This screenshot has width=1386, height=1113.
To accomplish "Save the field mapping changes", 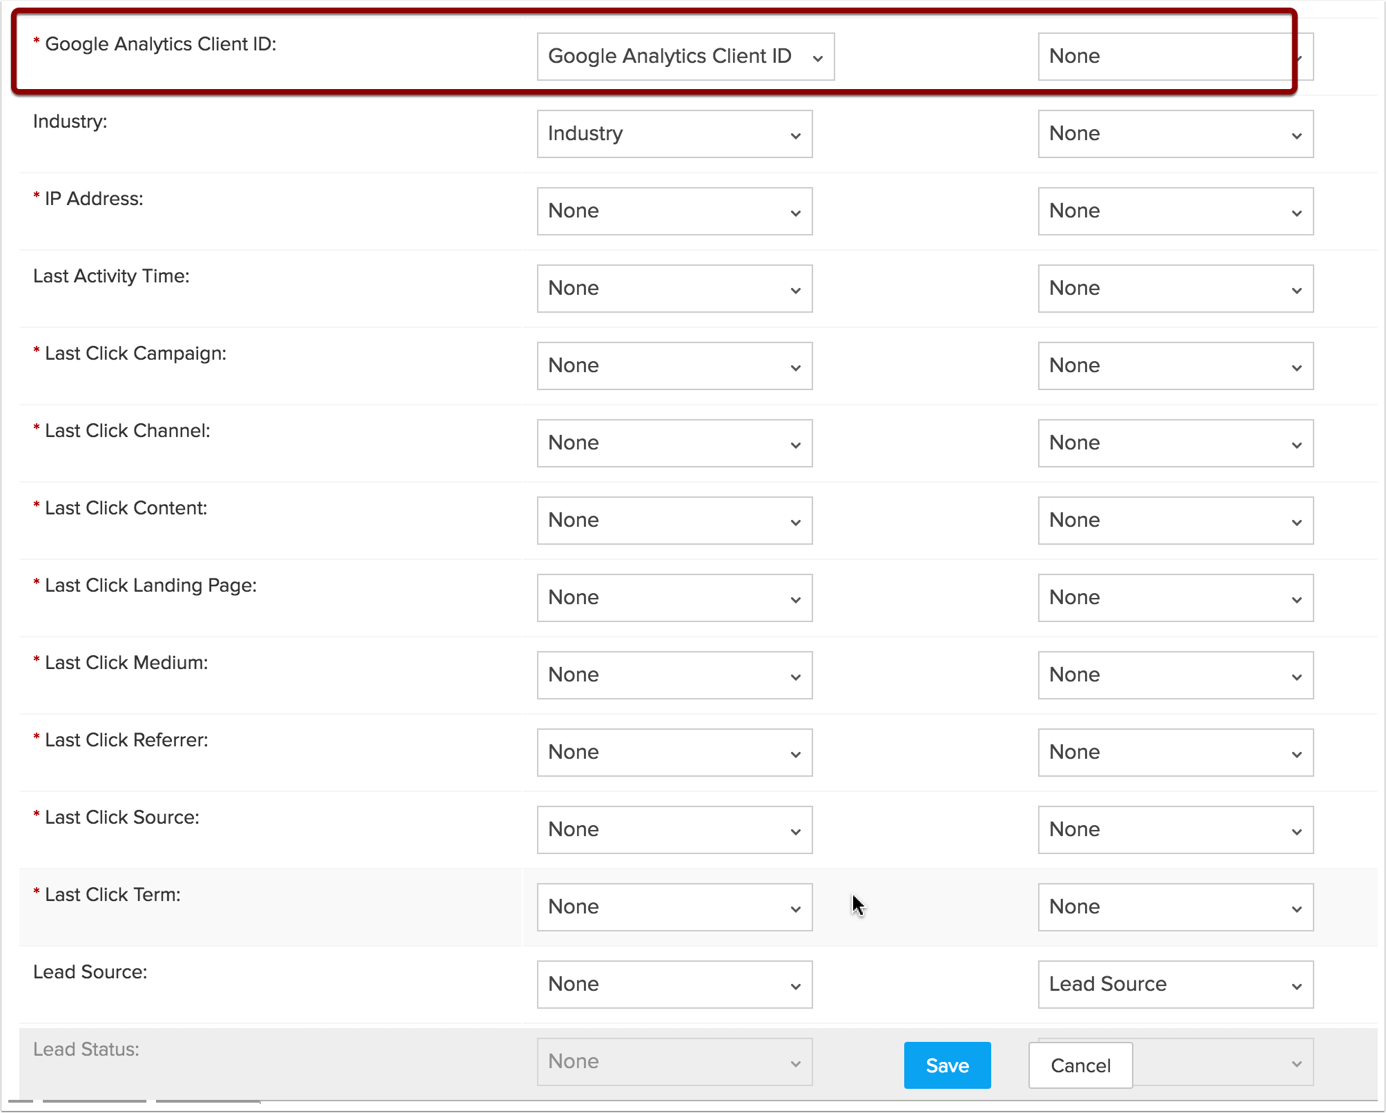I will point(946,1065).
